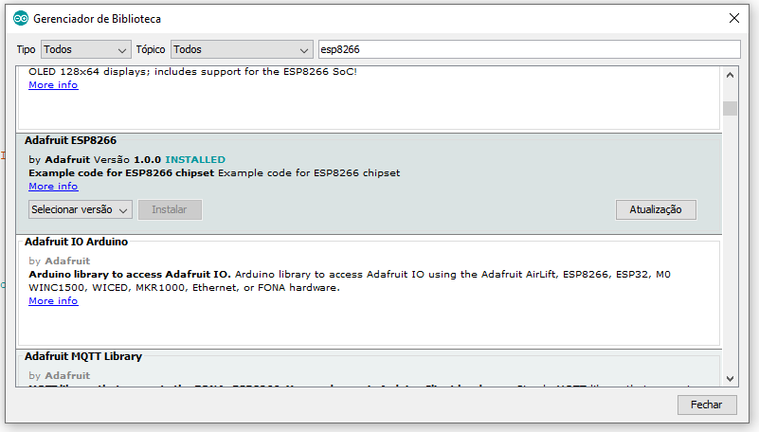This screenshot has height=432, width=759.
Task: Click 'Example code for ESP8266 chipset' bold text
Action: (121, 173)
